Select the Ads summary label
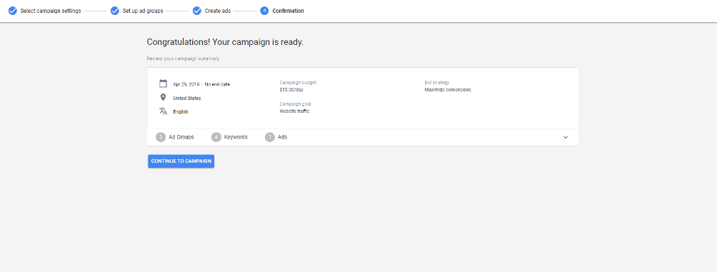717x272 pixels. coord(283,137)
